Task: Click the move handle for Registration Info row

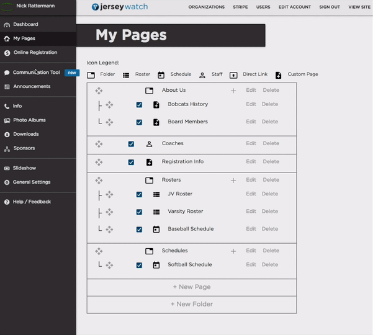Action: [99, 162]
